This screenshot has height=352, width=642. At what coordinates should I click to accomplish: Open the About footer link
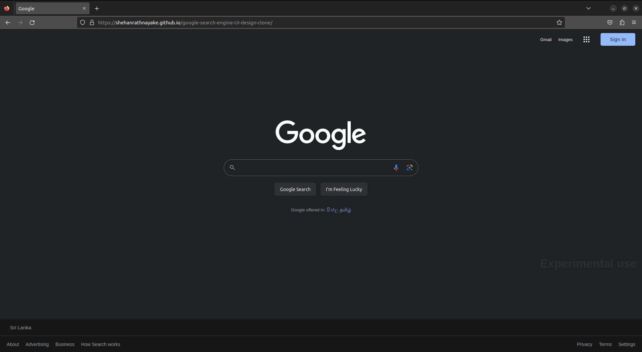[x=13, y=344]
